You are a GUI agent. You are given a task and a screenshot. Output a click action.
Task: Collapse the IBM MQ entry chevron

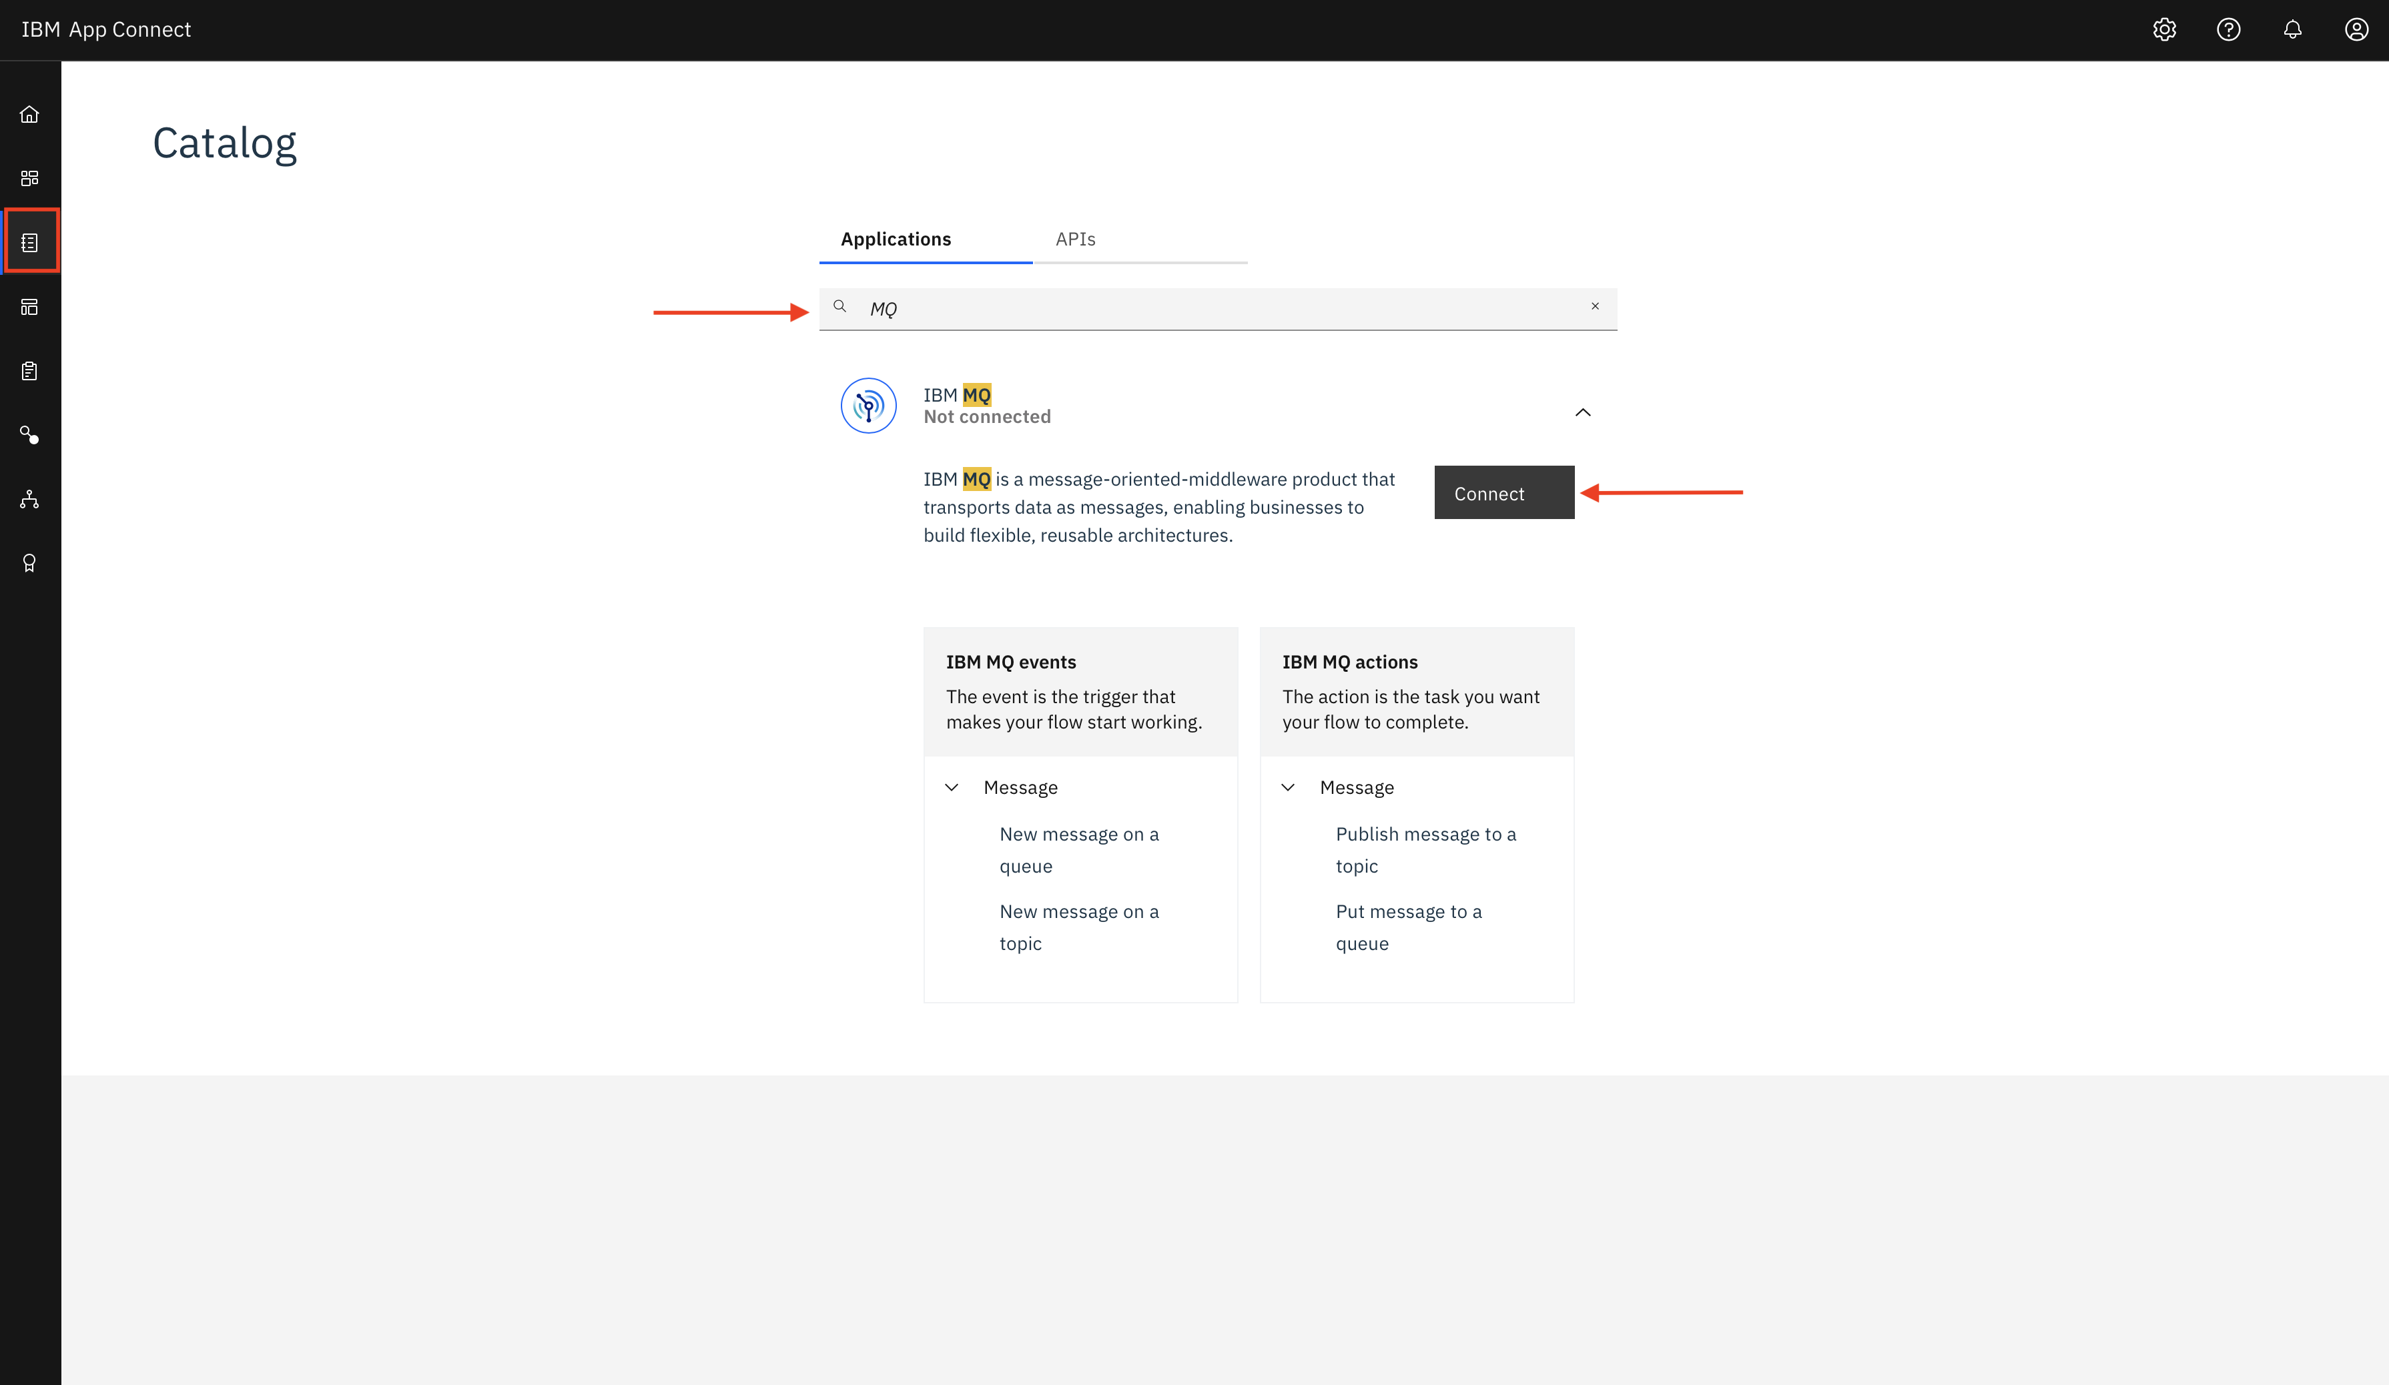(x=1582, y=412)
